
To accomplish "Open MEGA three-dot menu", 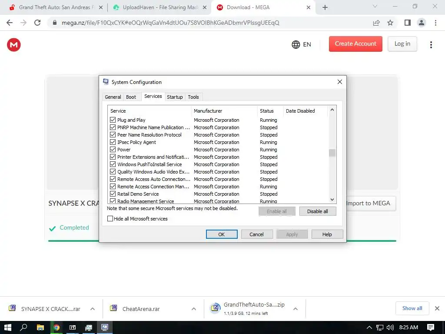I will 431,45.
